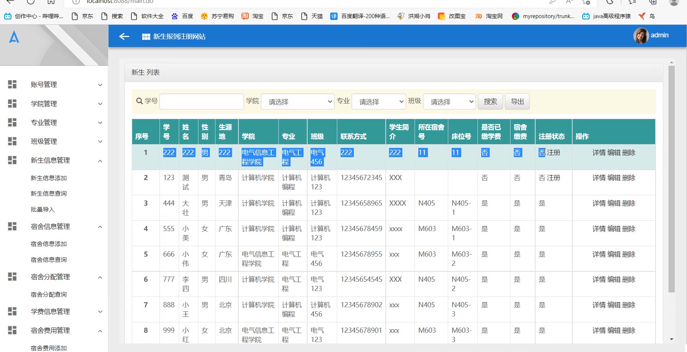
Task: Click the grid icon next to 学院管理
Action: (x=12, y=104)
